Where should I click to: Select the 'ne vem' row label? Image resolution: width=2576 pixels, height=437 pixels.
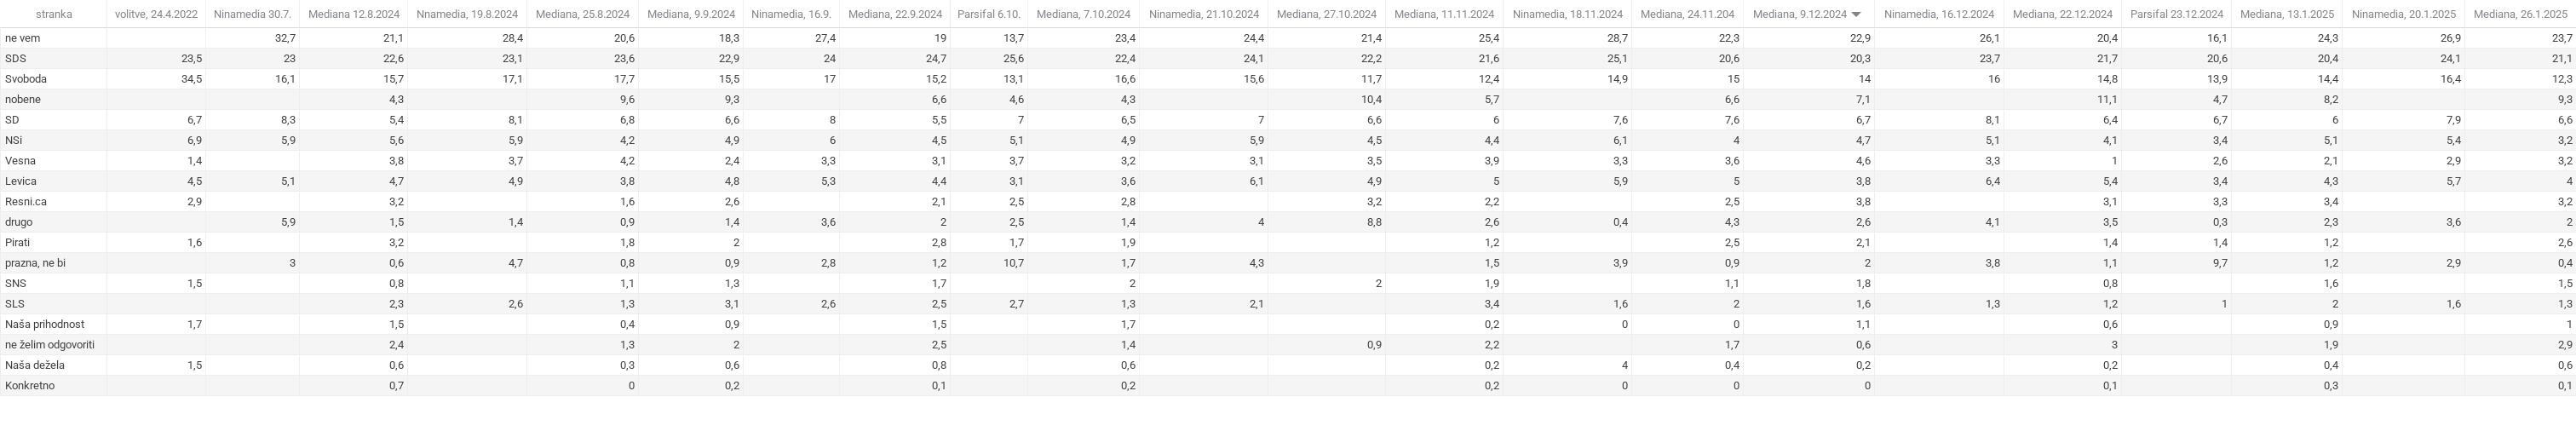[x=22, y=38]
